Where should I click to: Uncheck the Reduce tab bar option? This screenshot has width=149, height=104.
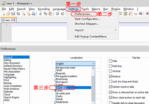[110, 76]
